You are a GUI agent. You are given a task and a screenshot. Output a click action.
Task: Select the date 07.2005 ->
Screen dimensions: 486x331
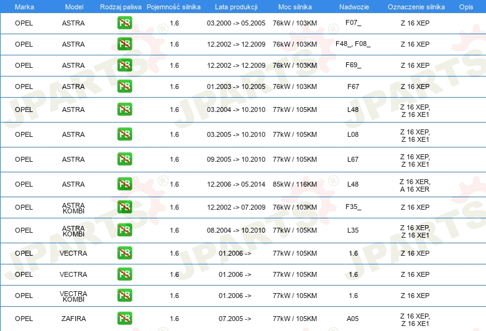235,319
